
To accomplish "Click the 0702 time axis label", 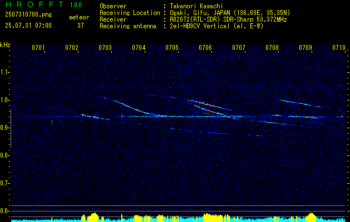I will pyautogui.click(x=72, y=47).
